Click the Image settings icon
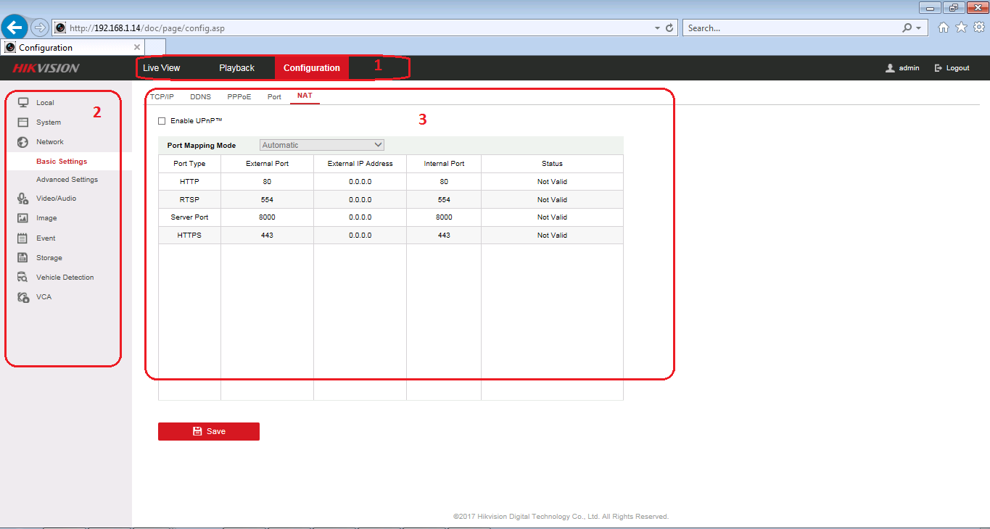Screen dimensions: 990x529 coord(23,218)
